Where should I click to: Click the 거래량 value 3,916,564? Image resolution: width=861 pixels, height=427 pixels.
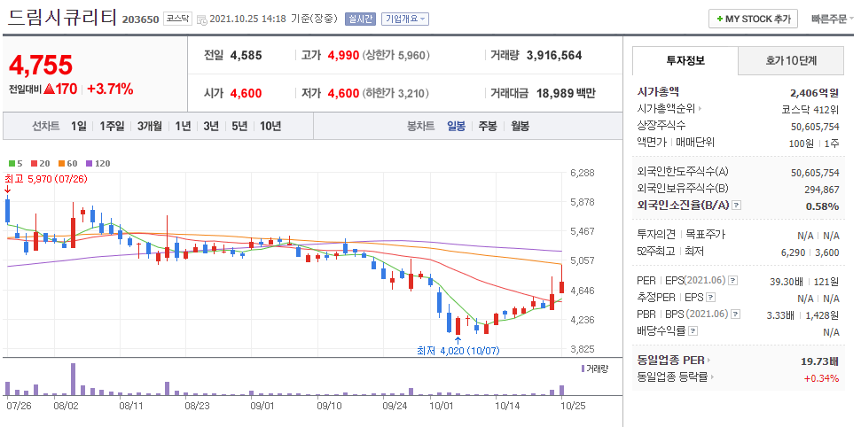554,56
